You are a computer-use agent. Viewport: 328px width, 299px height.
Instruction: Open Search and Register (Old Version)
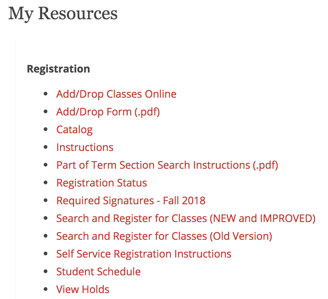click(164, 236)
